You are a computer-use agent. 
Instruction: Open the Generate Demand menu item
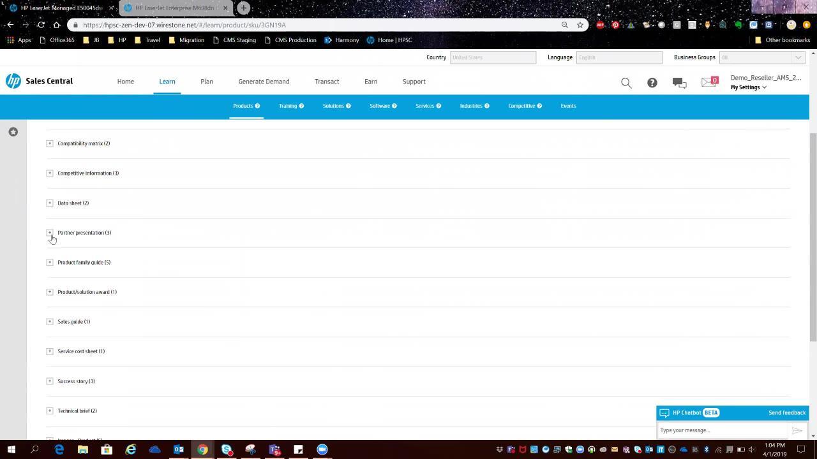click(264, 82)
